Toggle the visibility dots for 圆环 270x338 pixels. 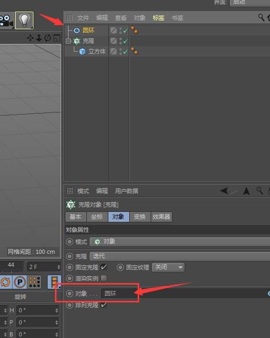coord(120,30)
